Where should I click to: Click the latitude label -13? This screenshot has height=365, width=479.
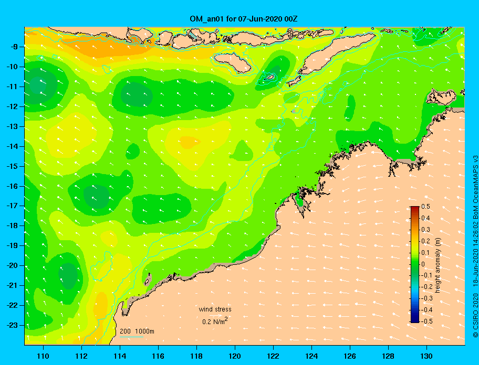pos(13,126)
